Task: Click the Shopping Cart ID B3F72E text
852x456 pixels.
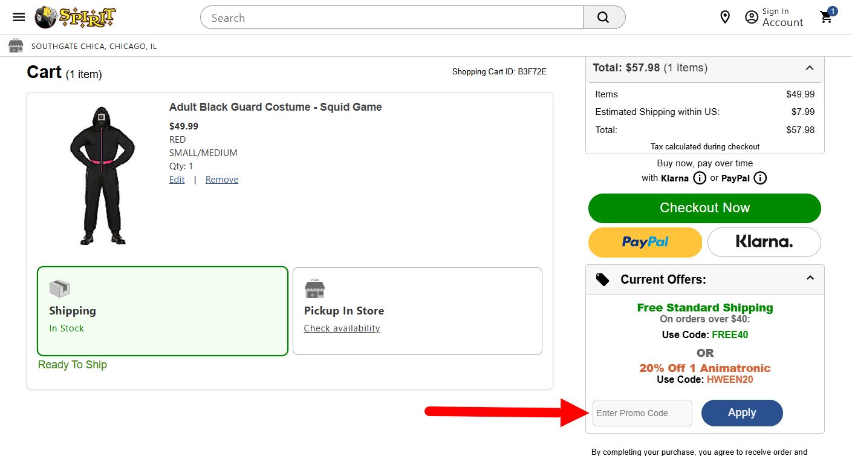Action: [x=499, y=72]
